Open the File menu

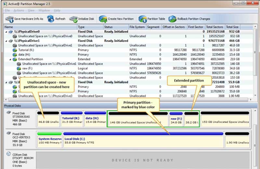(x=7, y=10)
